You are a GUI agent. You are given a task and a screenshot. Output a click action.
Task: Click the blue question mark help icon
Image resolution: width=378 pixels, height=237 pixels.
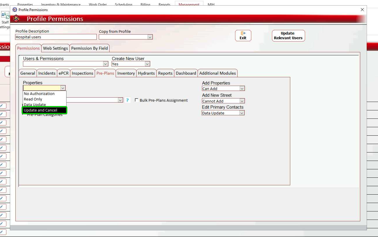point(128,100)
